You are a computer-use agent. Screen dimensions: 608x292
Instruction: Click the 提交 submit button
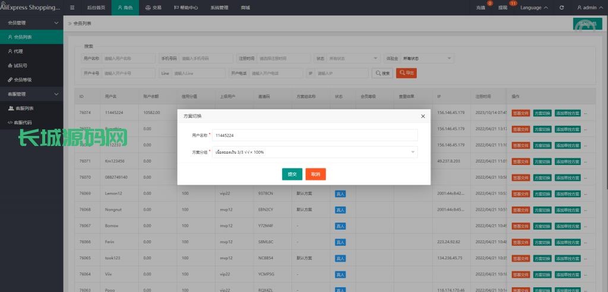pyautogui.click(x=292, y=174)
